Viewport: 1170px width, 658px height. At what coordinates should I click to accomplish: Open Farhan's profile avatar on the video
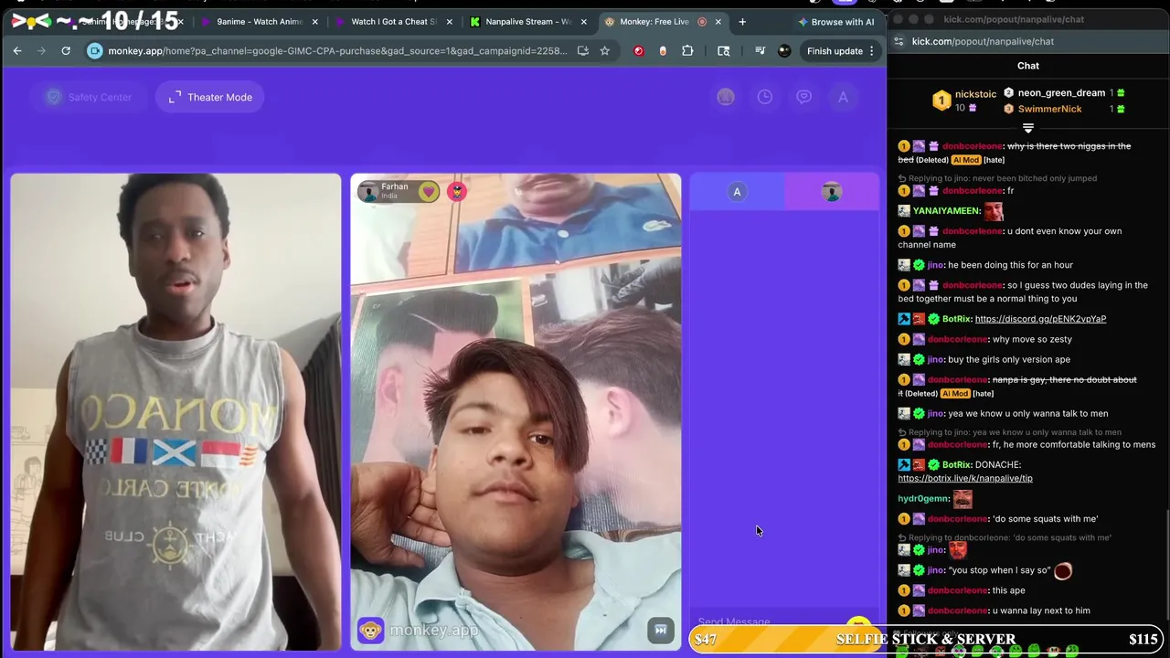pos(367,191)
